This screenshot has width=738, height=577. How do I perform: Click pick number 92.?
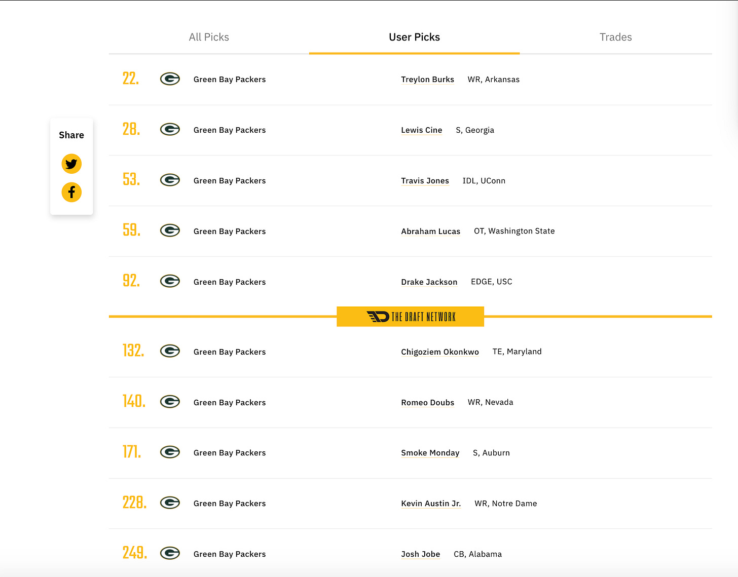pyautogui.click(x=131, y=281)
